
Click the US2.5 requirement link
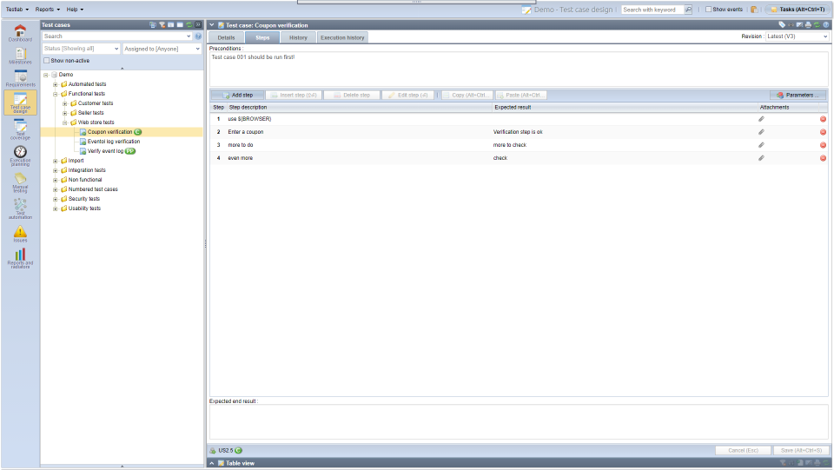pos(226,450)
